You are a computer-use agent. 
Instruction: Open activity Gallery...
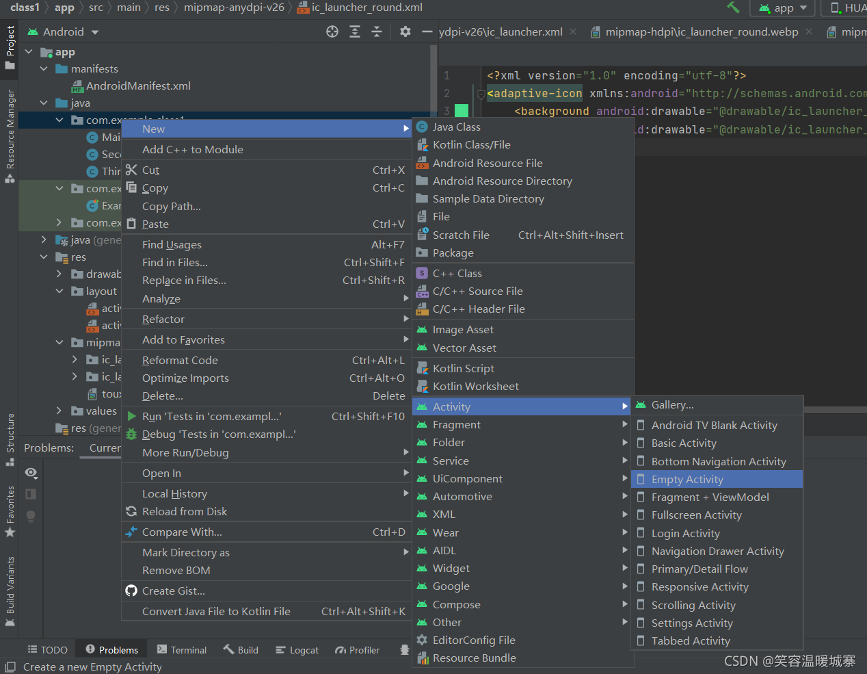point(717,405)
